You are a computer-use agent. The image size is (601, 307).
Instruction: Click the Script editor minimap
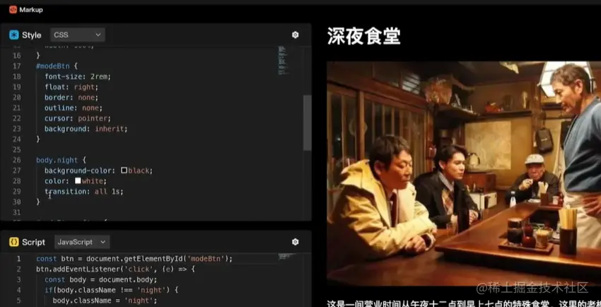tap(286, 256)
